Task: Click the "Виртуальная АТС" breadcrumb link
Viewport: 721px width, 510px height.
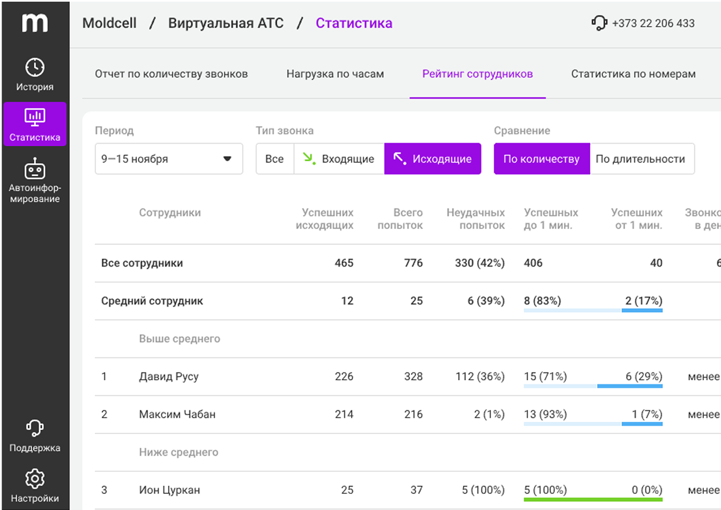Action: click(226, 23)
